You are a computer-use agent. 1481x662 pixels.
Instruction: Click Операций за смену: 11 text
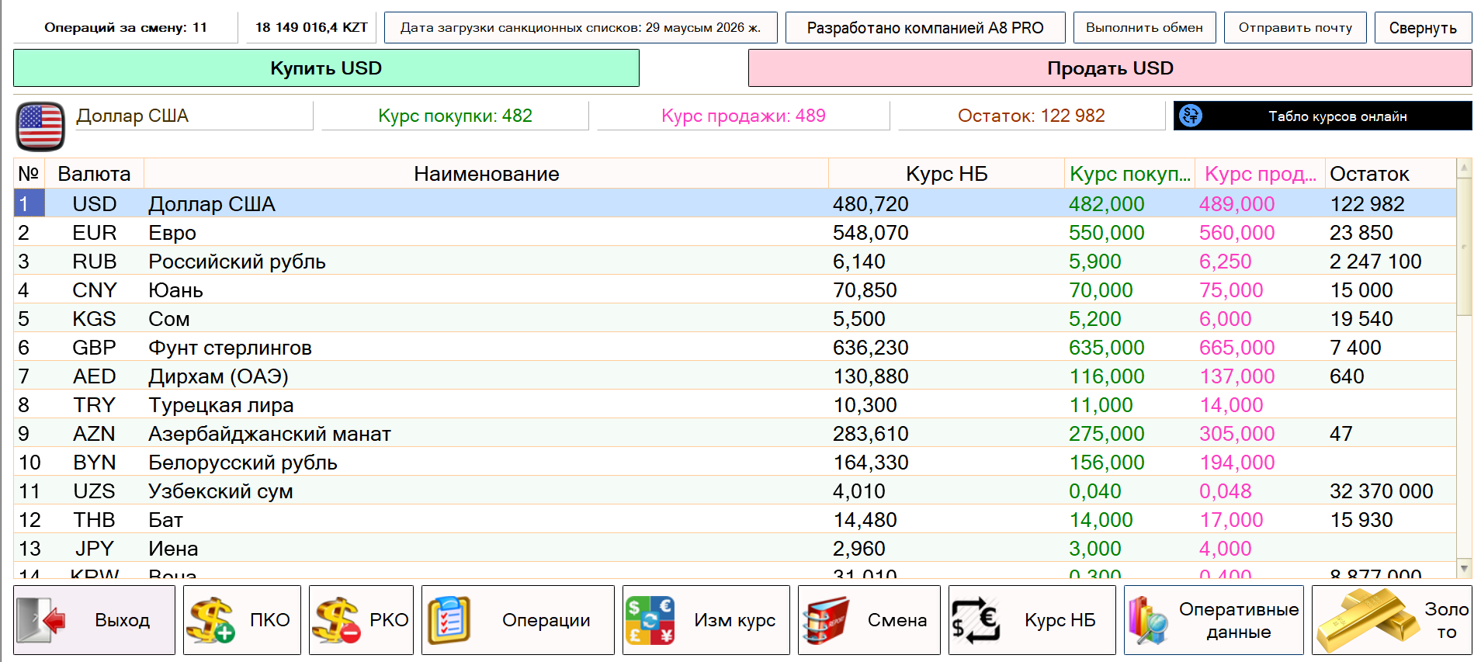coord(126,28)
